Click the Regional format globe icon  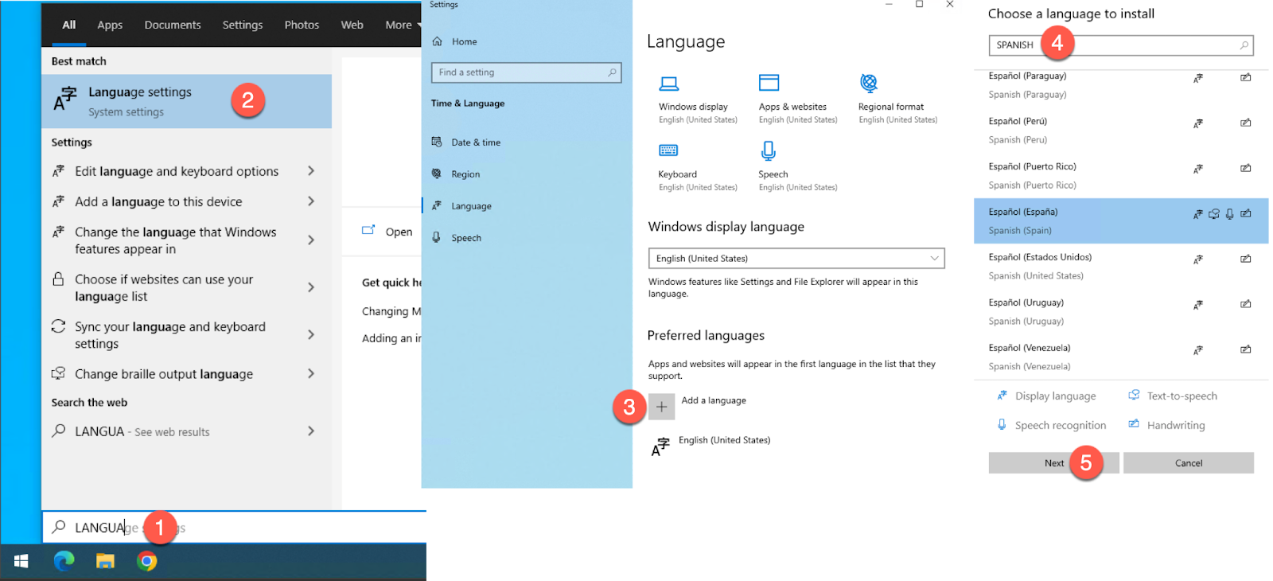(869, 83)
